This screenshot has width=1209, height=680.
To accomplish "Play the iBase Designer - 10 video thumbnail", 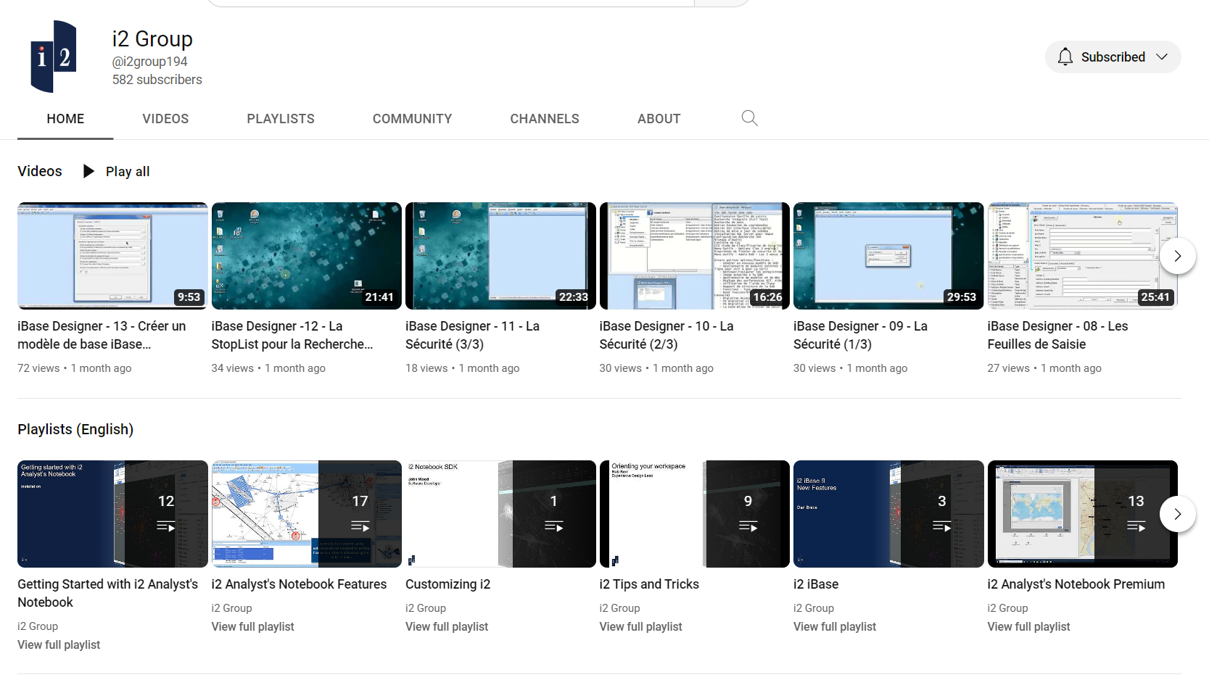I will point(694,256).
